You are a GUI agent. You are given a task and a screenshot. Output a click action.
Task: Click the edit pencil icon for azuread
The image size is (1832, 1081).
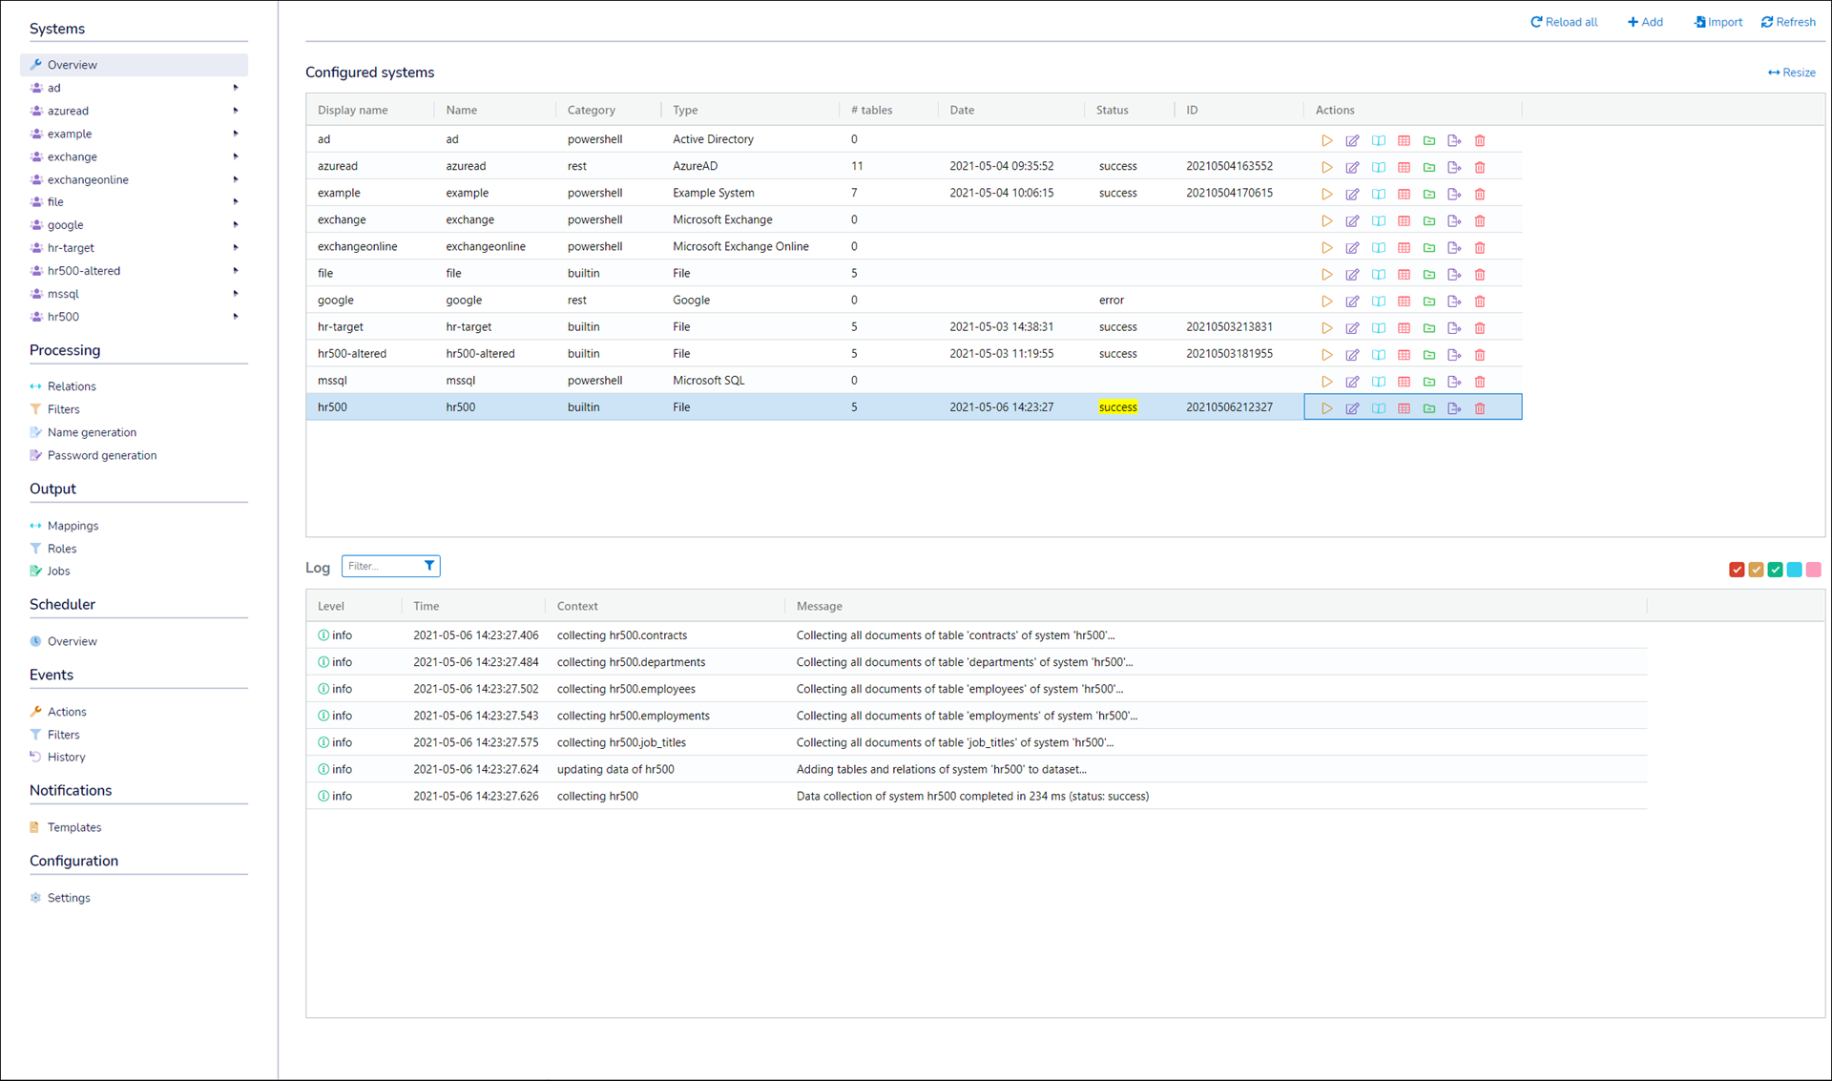[x=1352, y=167]
